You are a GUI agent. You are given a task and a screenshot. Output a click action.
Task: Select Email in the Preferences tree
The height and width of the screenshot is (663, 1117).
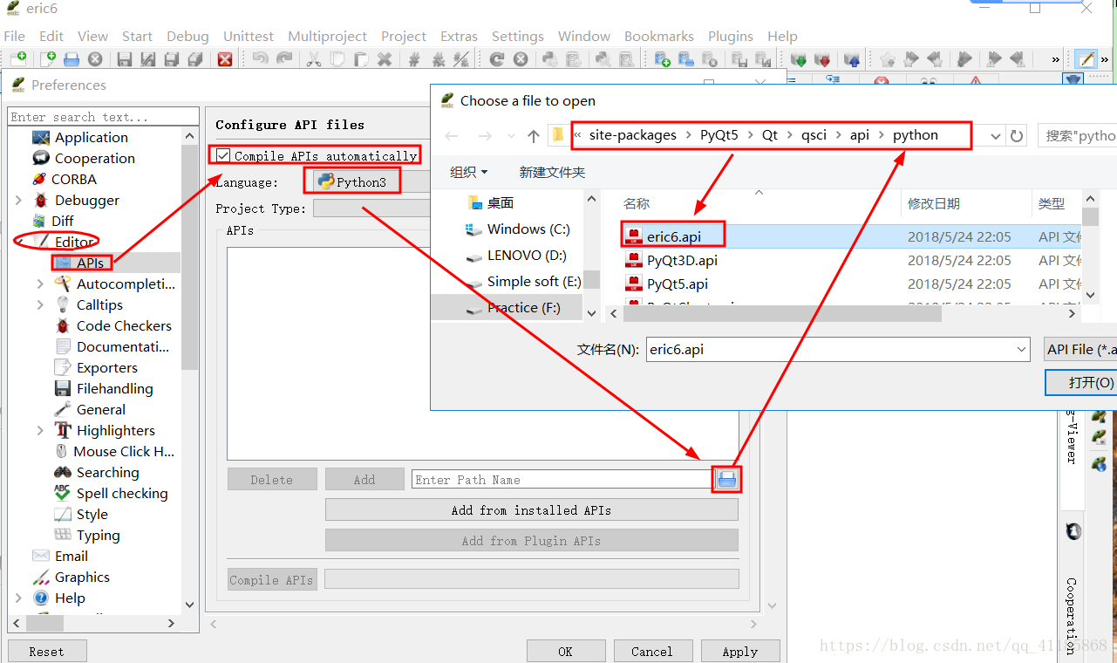click(x=72, y=557)
